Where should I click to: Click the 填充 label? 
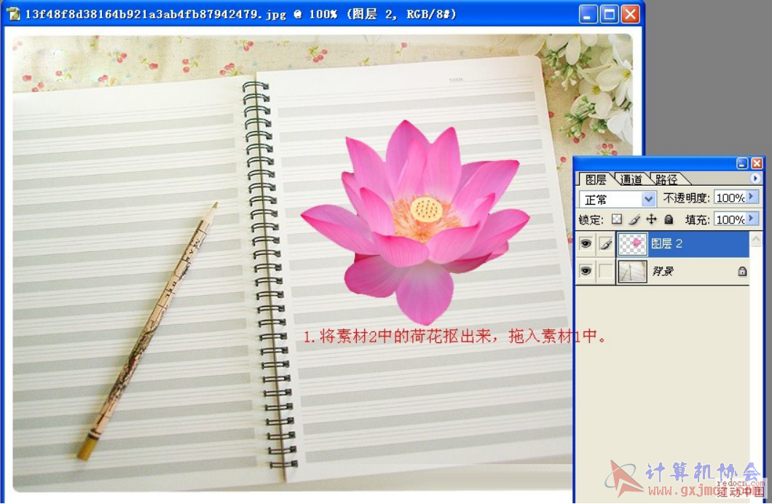[697, 219]
